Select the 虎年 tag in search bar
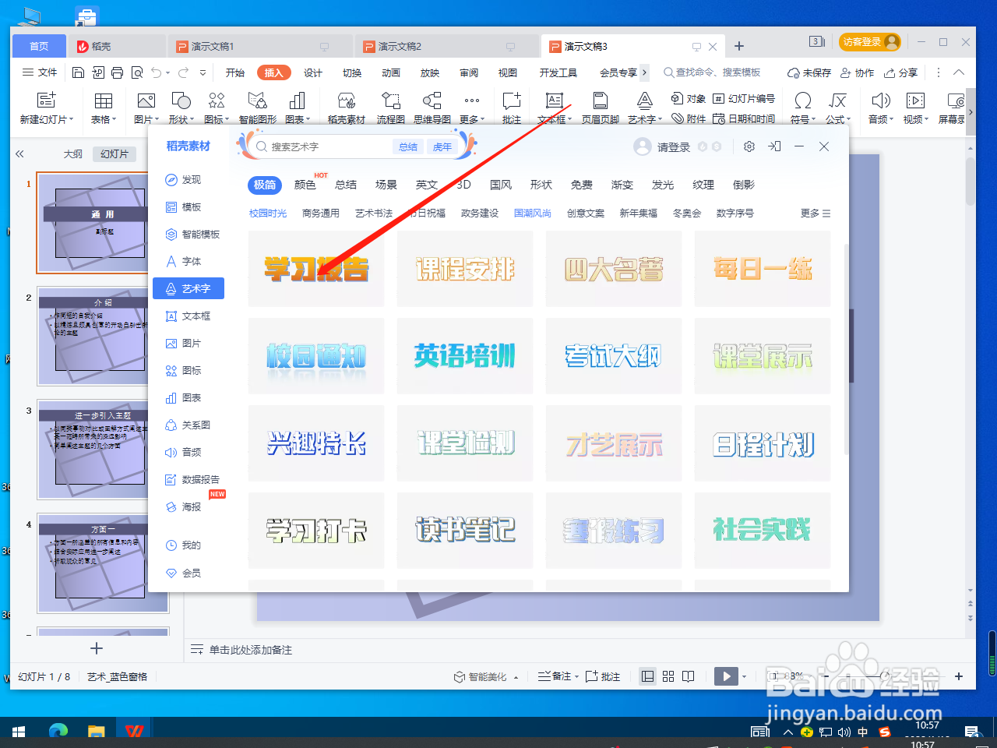Viewport: 997px width, 748px height. [442, 146]
